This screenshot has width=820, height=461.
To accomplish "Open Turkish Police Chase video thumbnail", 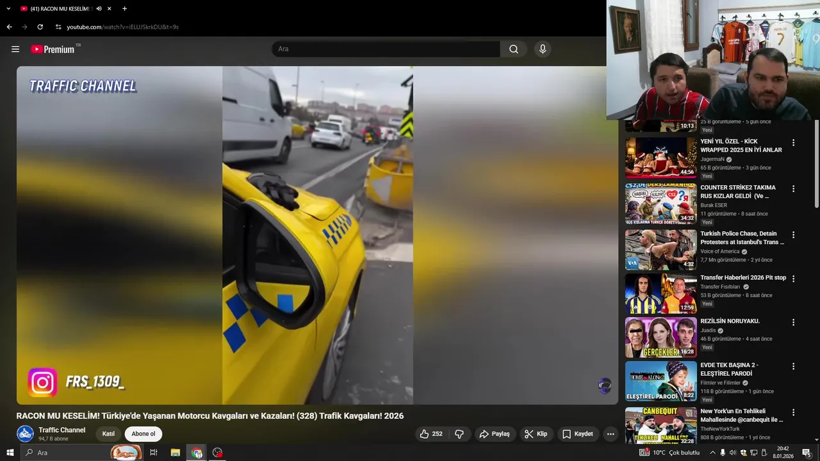I will (660, 250).
